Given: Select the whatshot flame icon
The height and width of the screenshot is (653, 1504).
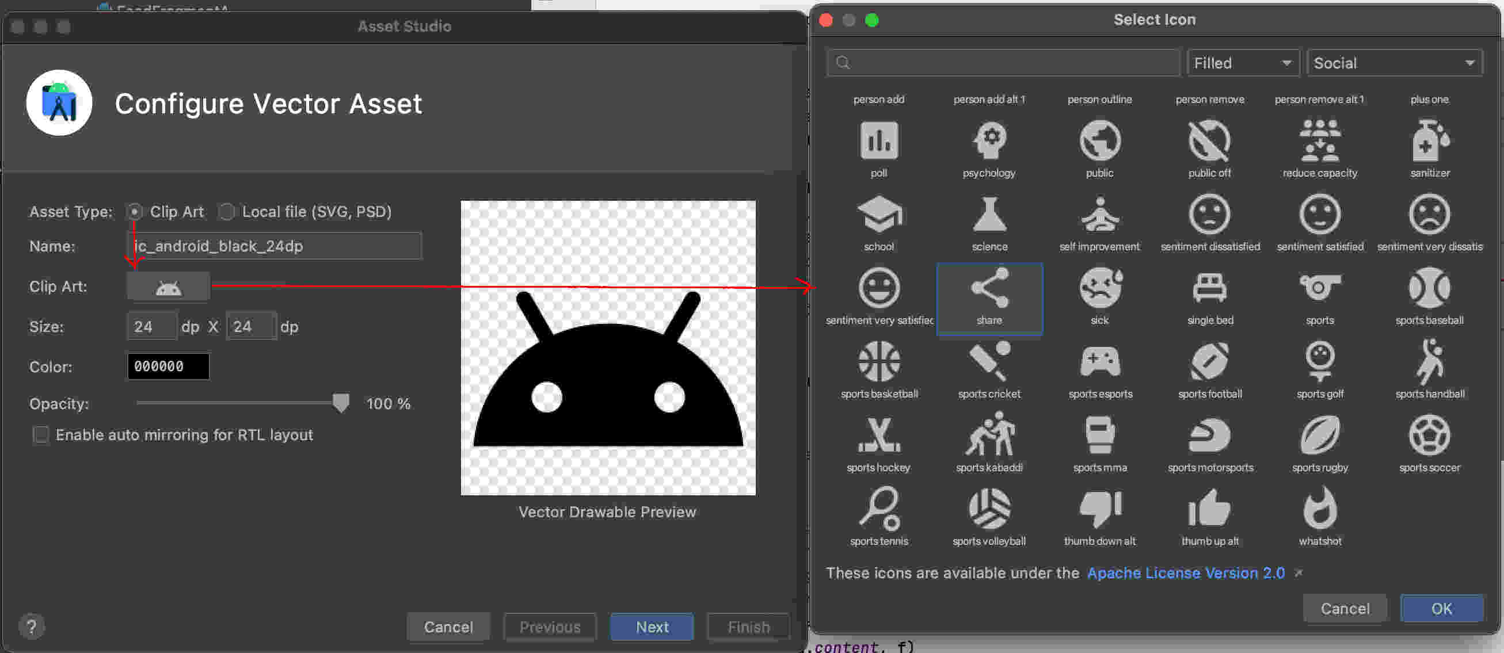Looking at the screenshot, I should coord(1319,508).
